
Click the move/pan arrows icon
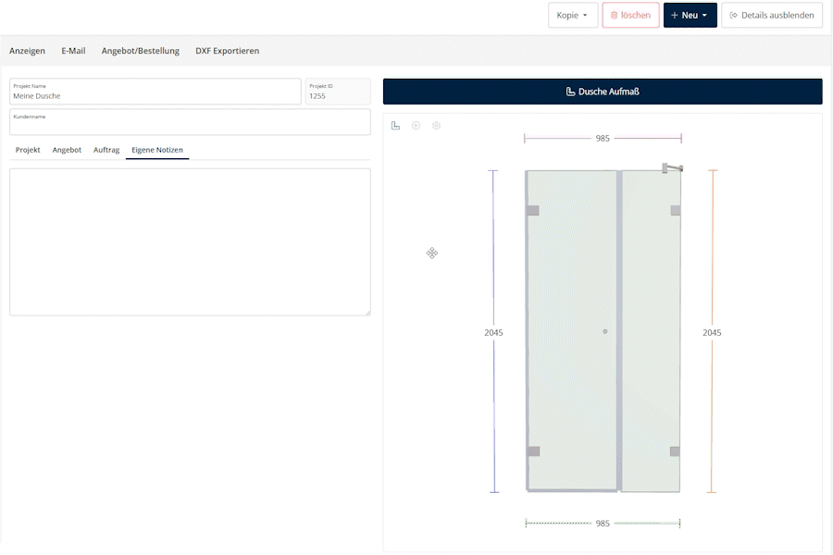tap(432, 253)
